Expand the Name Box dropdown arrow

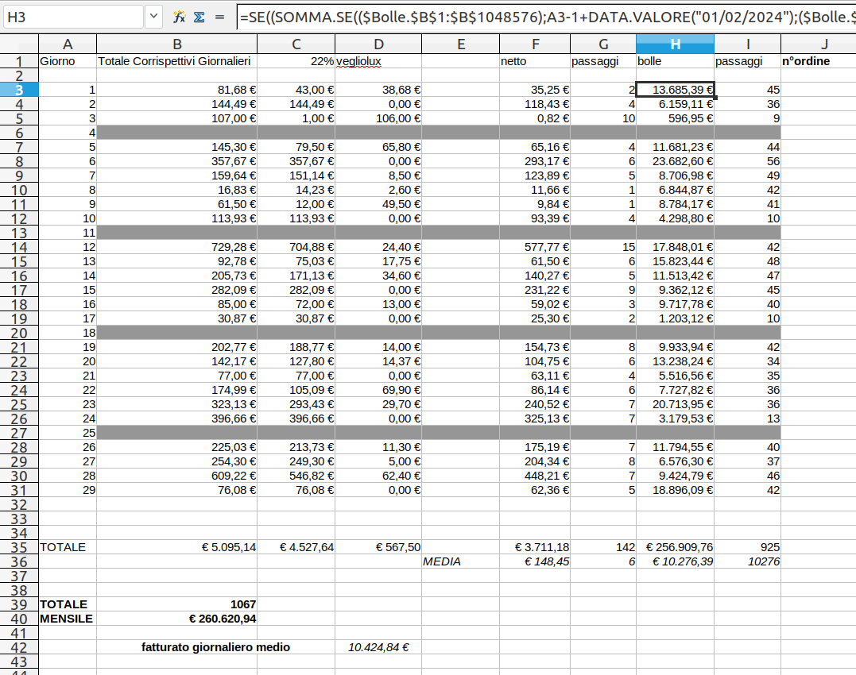click(154, 17)
